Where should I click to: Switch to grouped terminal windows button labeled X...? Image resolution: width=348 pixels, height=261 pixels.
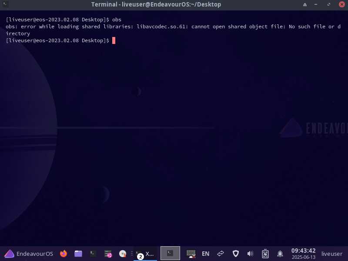tap(145, 254)
